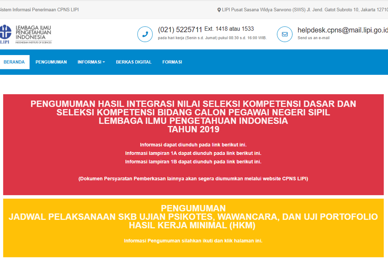Open the BERKAS DIGITAL menu item
The width and height of the screenshot is (388, 259).
coord(134,62)
